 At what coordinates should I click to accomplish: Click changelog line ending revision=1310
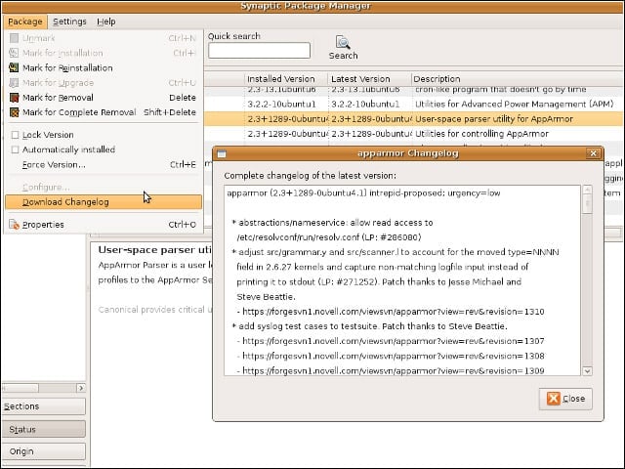[x=391, y=312]
